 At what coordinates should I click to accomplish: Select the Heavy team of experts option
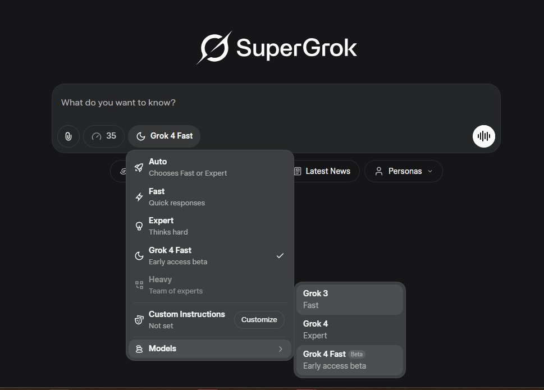209,285
